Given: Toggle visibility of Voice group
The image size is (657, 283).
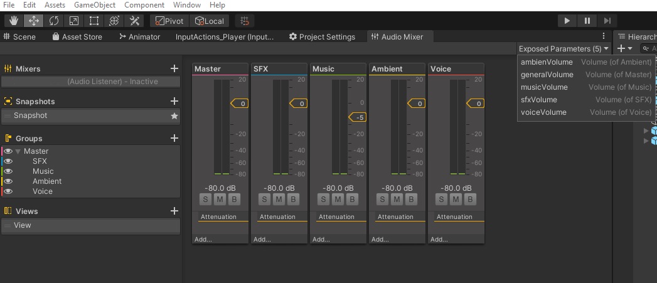Looking at the screenshot, I should (8, 191).
